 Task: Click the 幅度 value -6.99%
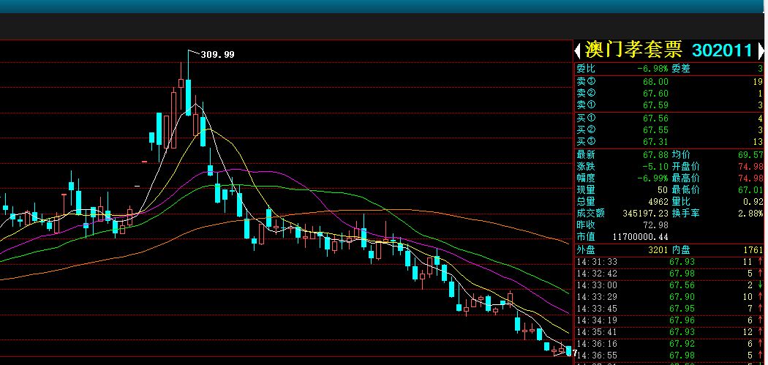[x=653, y=178]
